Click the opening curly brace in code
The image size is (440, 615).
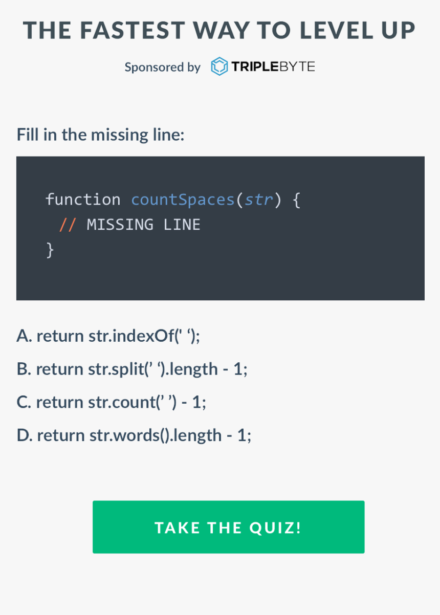click(296, 199)
